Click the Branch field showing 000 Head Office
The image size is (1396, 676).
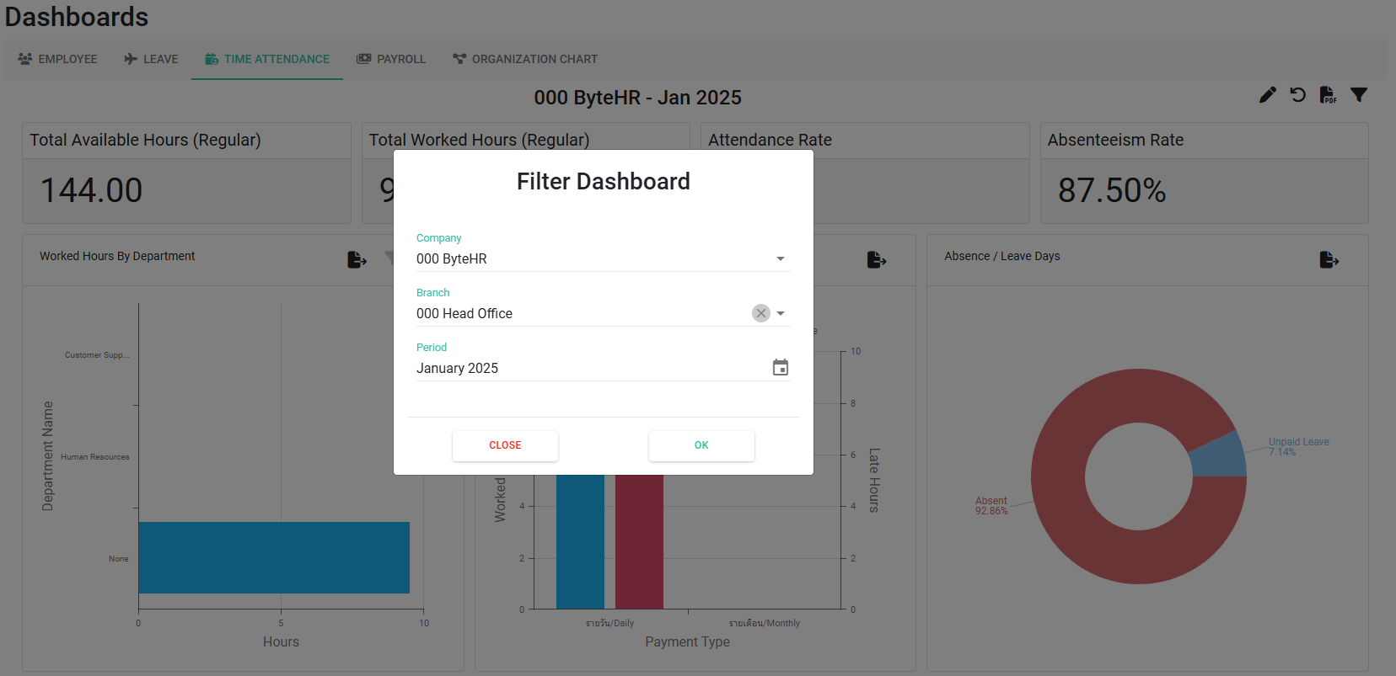[x=603, y=313]
